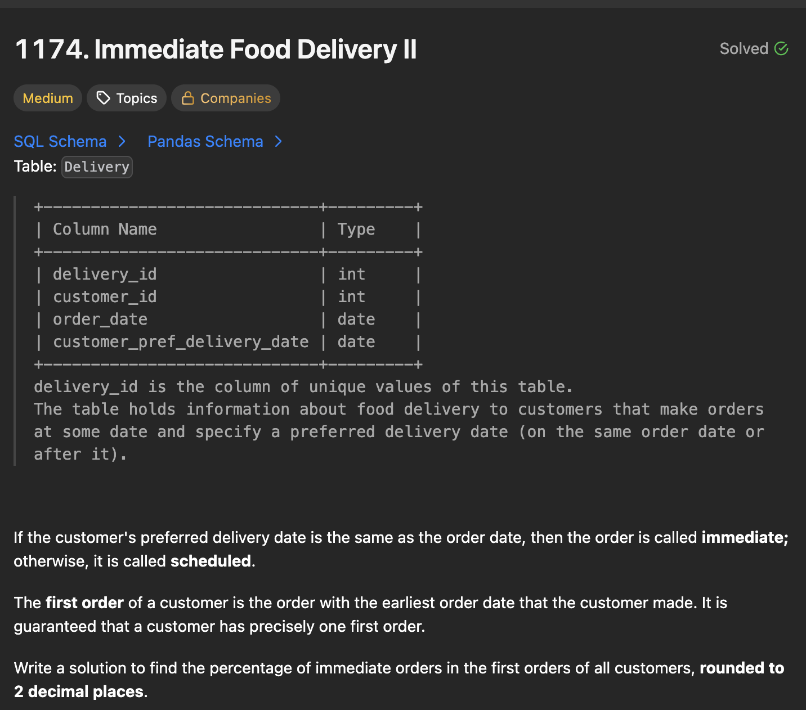Toggle the Companies premium section
The height and width of the screenshot is (710, 806).
pos(225,98)
